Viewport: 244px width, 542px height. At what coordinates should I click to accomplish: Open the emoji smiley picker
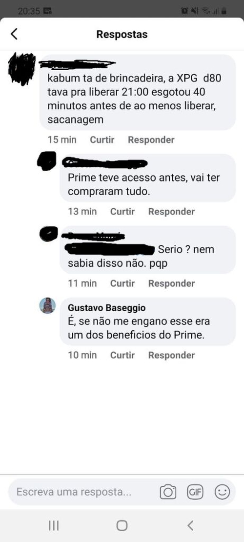click(222, 492)
